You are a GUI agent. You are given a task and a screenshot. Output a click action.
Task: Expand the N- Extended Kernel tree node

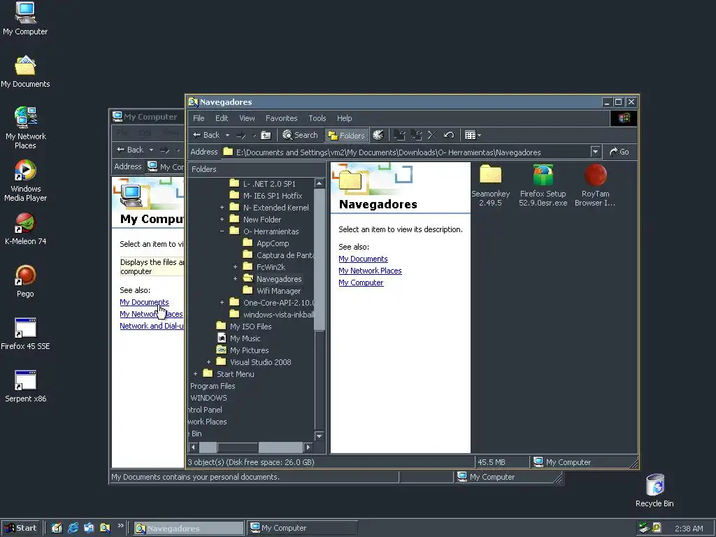point(222,207)
